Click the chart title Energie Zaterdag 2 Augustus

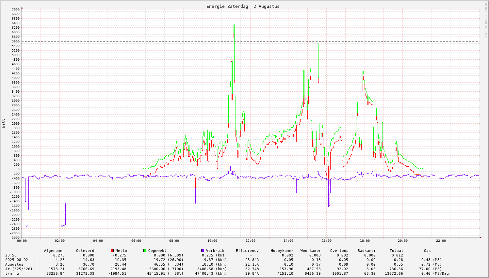coord(243,7)
